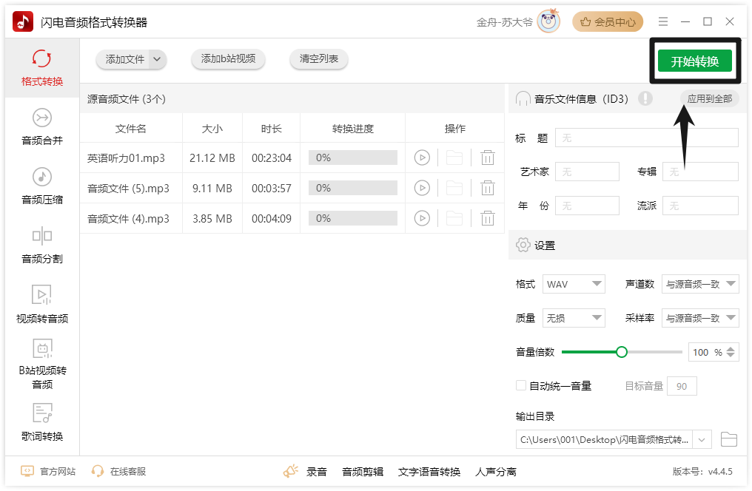Open folder for 音频文件 (5).mp3

454,189
